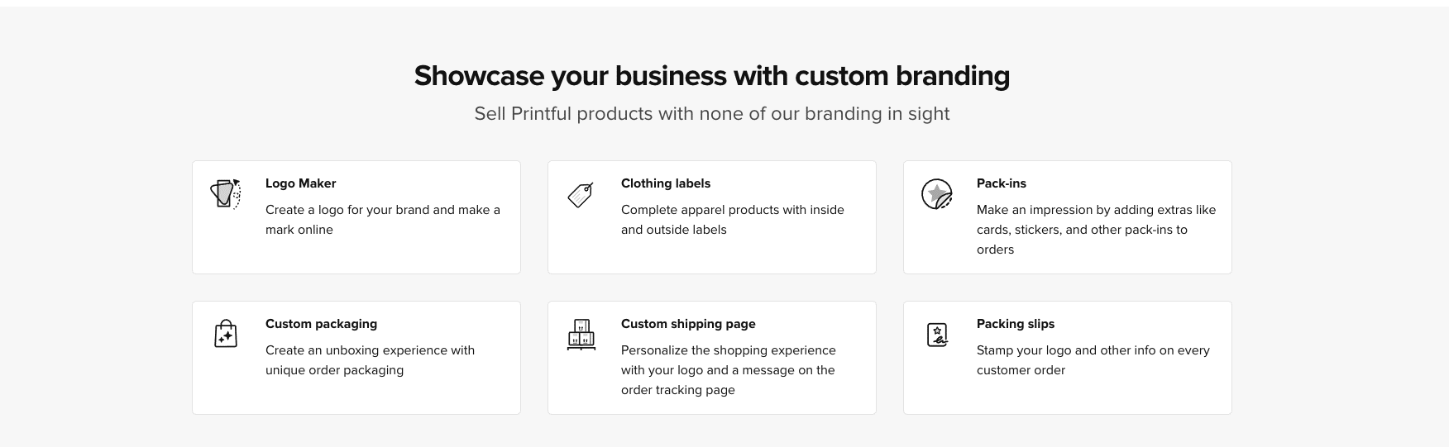
Task: Open the Logo Maker title link
Action: pyautogui.click(x=300, y=183)
